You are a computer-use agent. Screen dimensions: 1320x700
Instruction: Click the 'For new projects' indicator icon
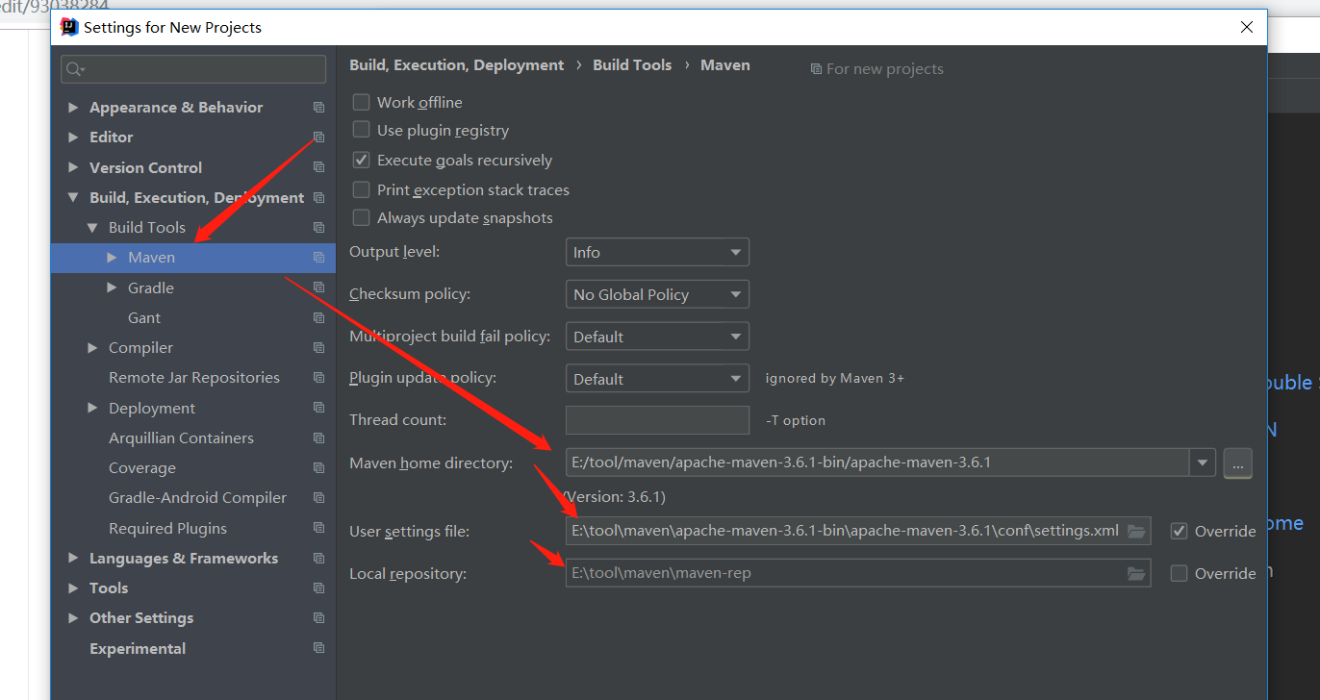point(816,69)
